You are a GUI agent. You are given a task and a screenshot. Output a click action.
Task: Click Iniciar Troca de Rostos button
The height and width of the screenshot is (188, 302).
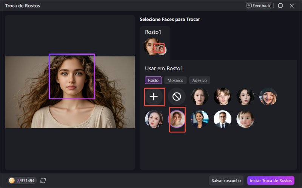[x=271, y=180]
